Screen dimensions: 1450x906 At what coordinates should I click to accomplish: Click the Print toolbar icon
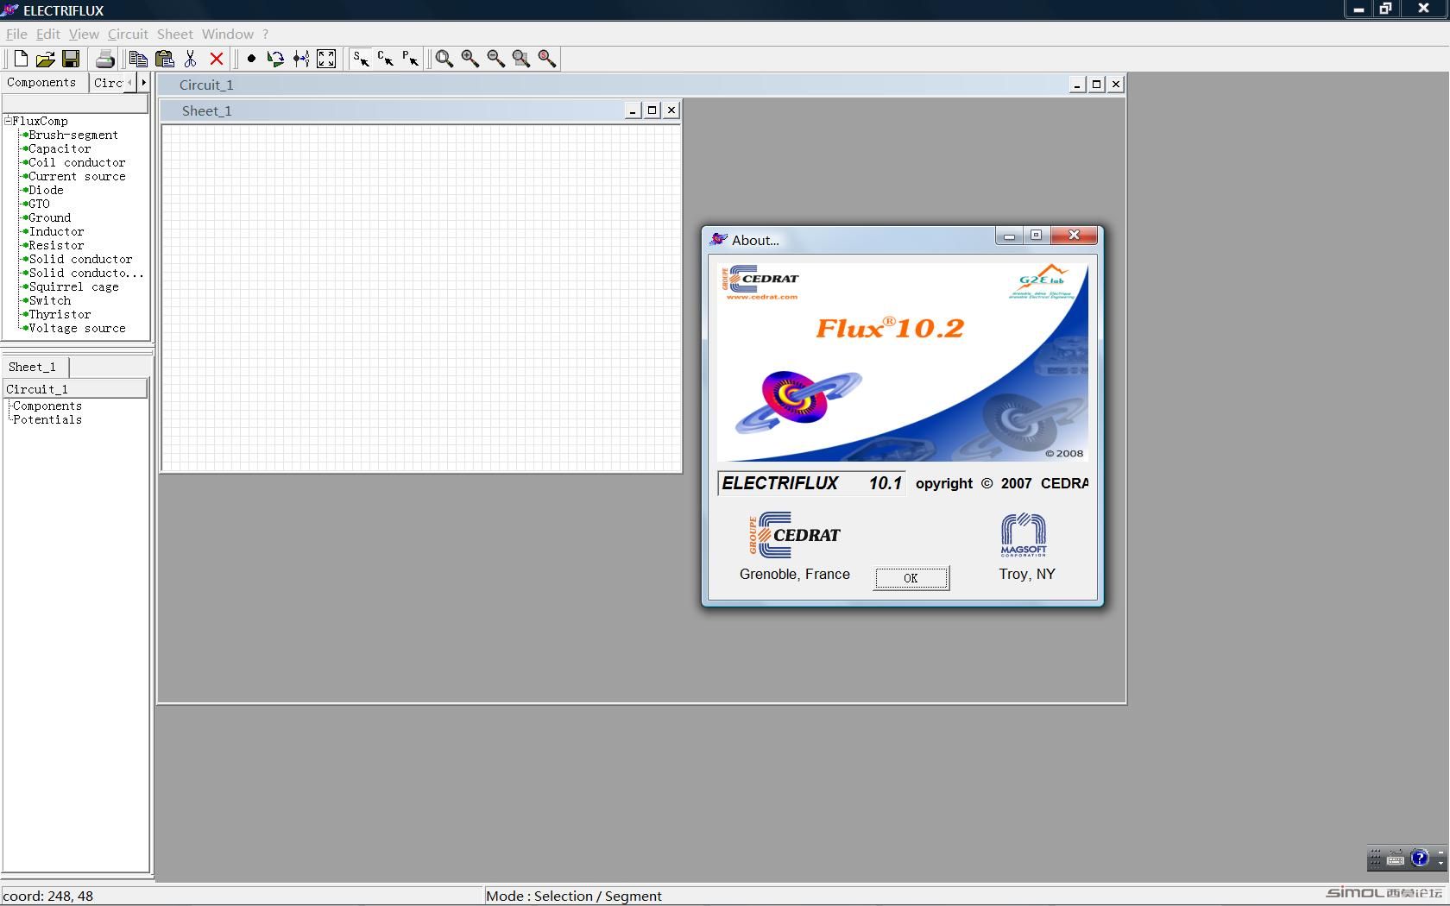tap(104, 59)
